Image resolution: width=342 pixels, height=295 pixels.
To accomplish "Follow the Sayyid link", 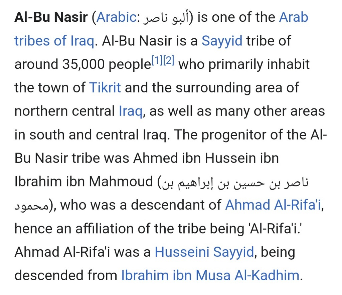I will tap(222, 41).
